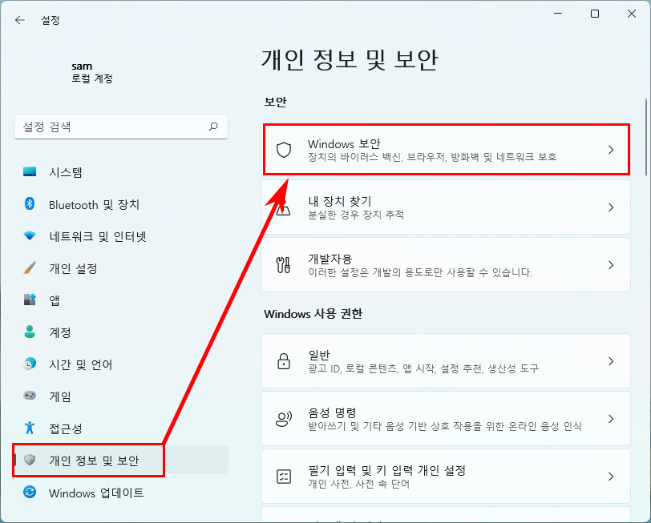Expand Windows 보안 with its chevron
This screenshot has height=523, width=651.
611,150
